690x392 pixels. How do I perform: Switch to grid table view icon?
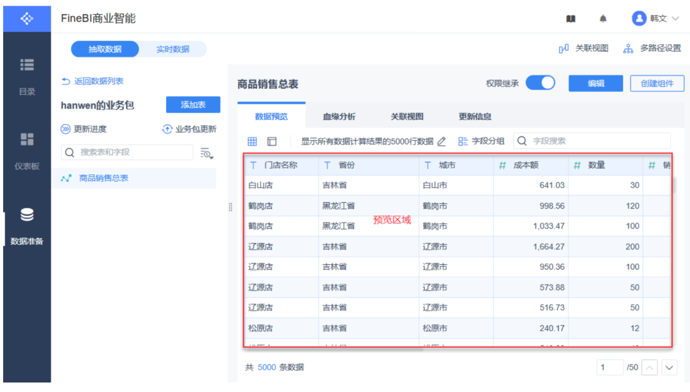[252, 141]
